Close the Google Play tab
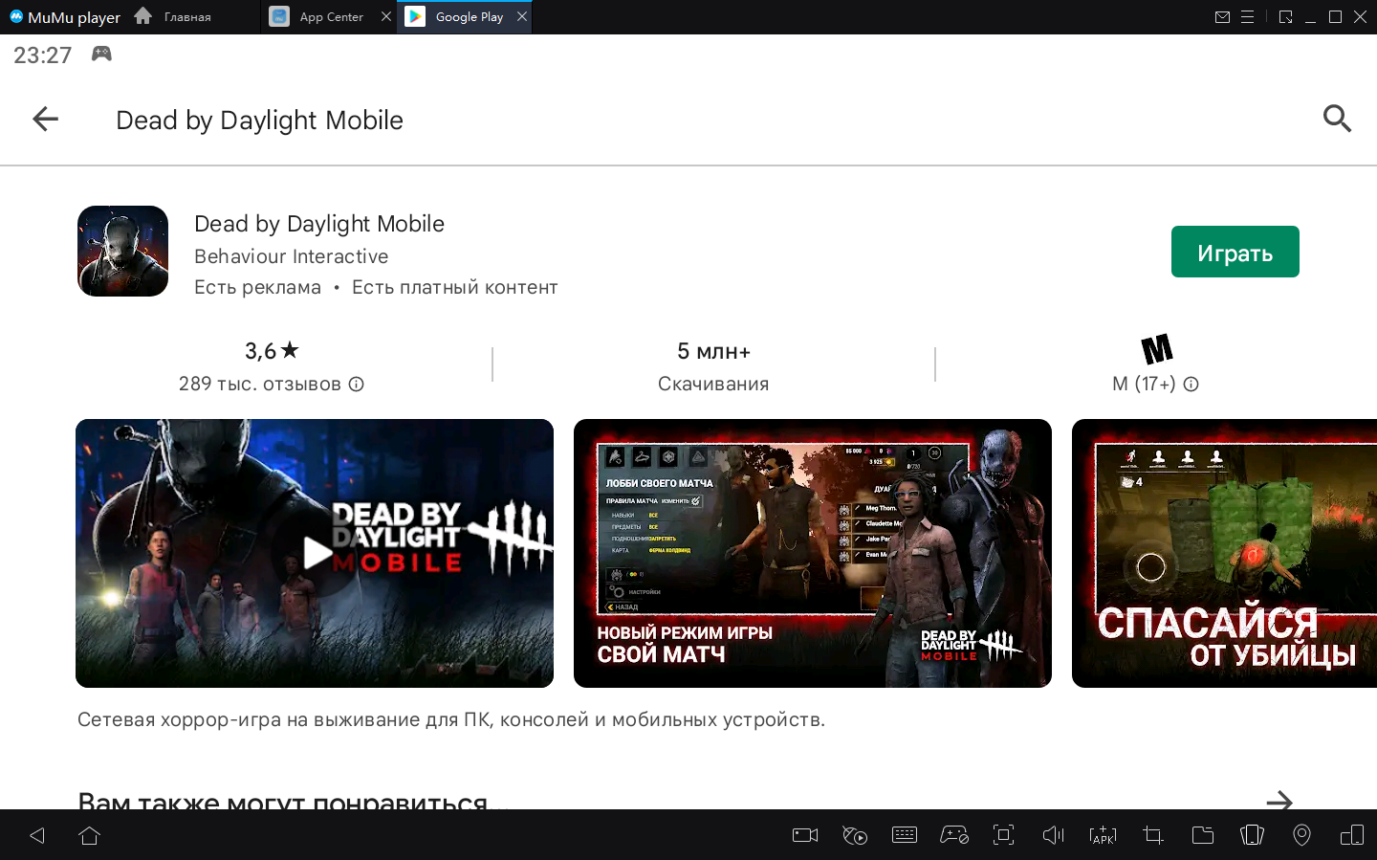Screen dimensions: 1377x860 pyautogui.click(x=522, y=17)
